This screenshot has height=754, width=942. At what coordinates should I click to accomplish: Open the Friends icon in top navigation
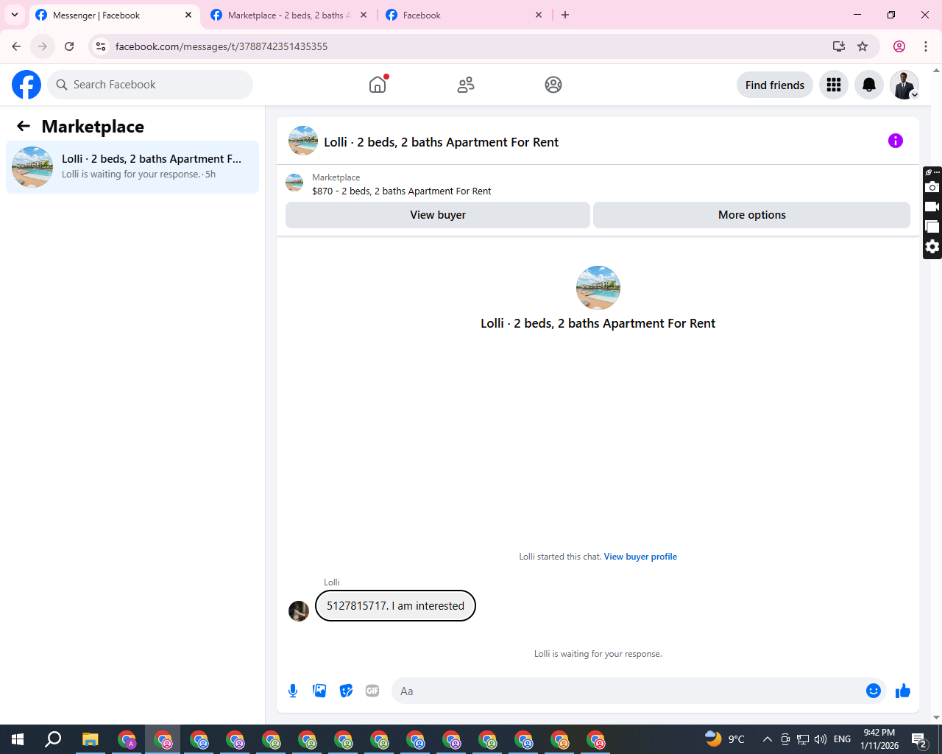[x=466, y=85]
